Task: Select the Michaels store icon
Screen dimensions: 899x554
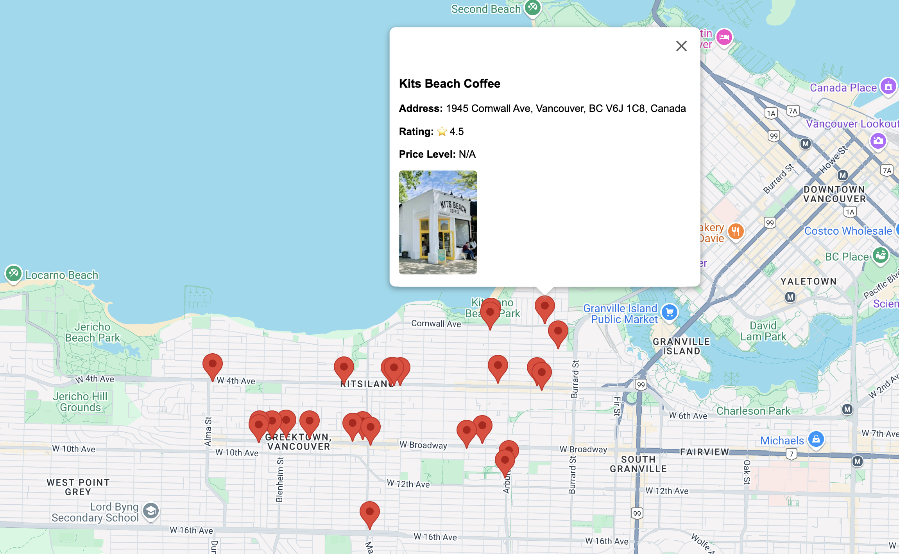Action: 817,440
